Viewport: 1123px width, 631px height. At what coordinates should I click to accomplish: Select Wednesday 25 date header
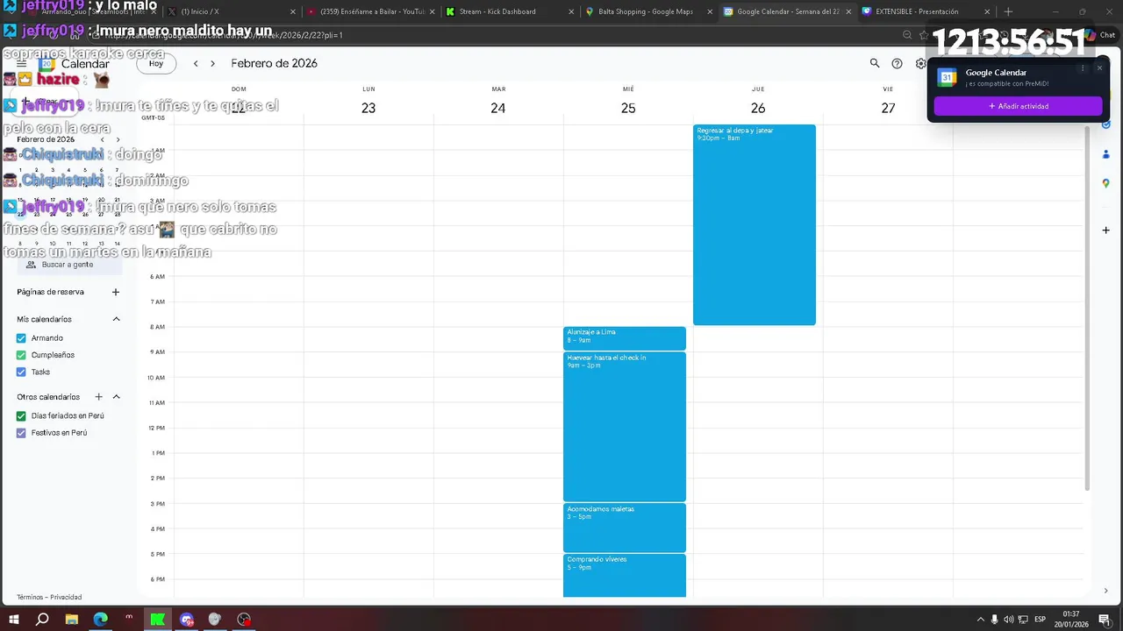coord(628,108)
